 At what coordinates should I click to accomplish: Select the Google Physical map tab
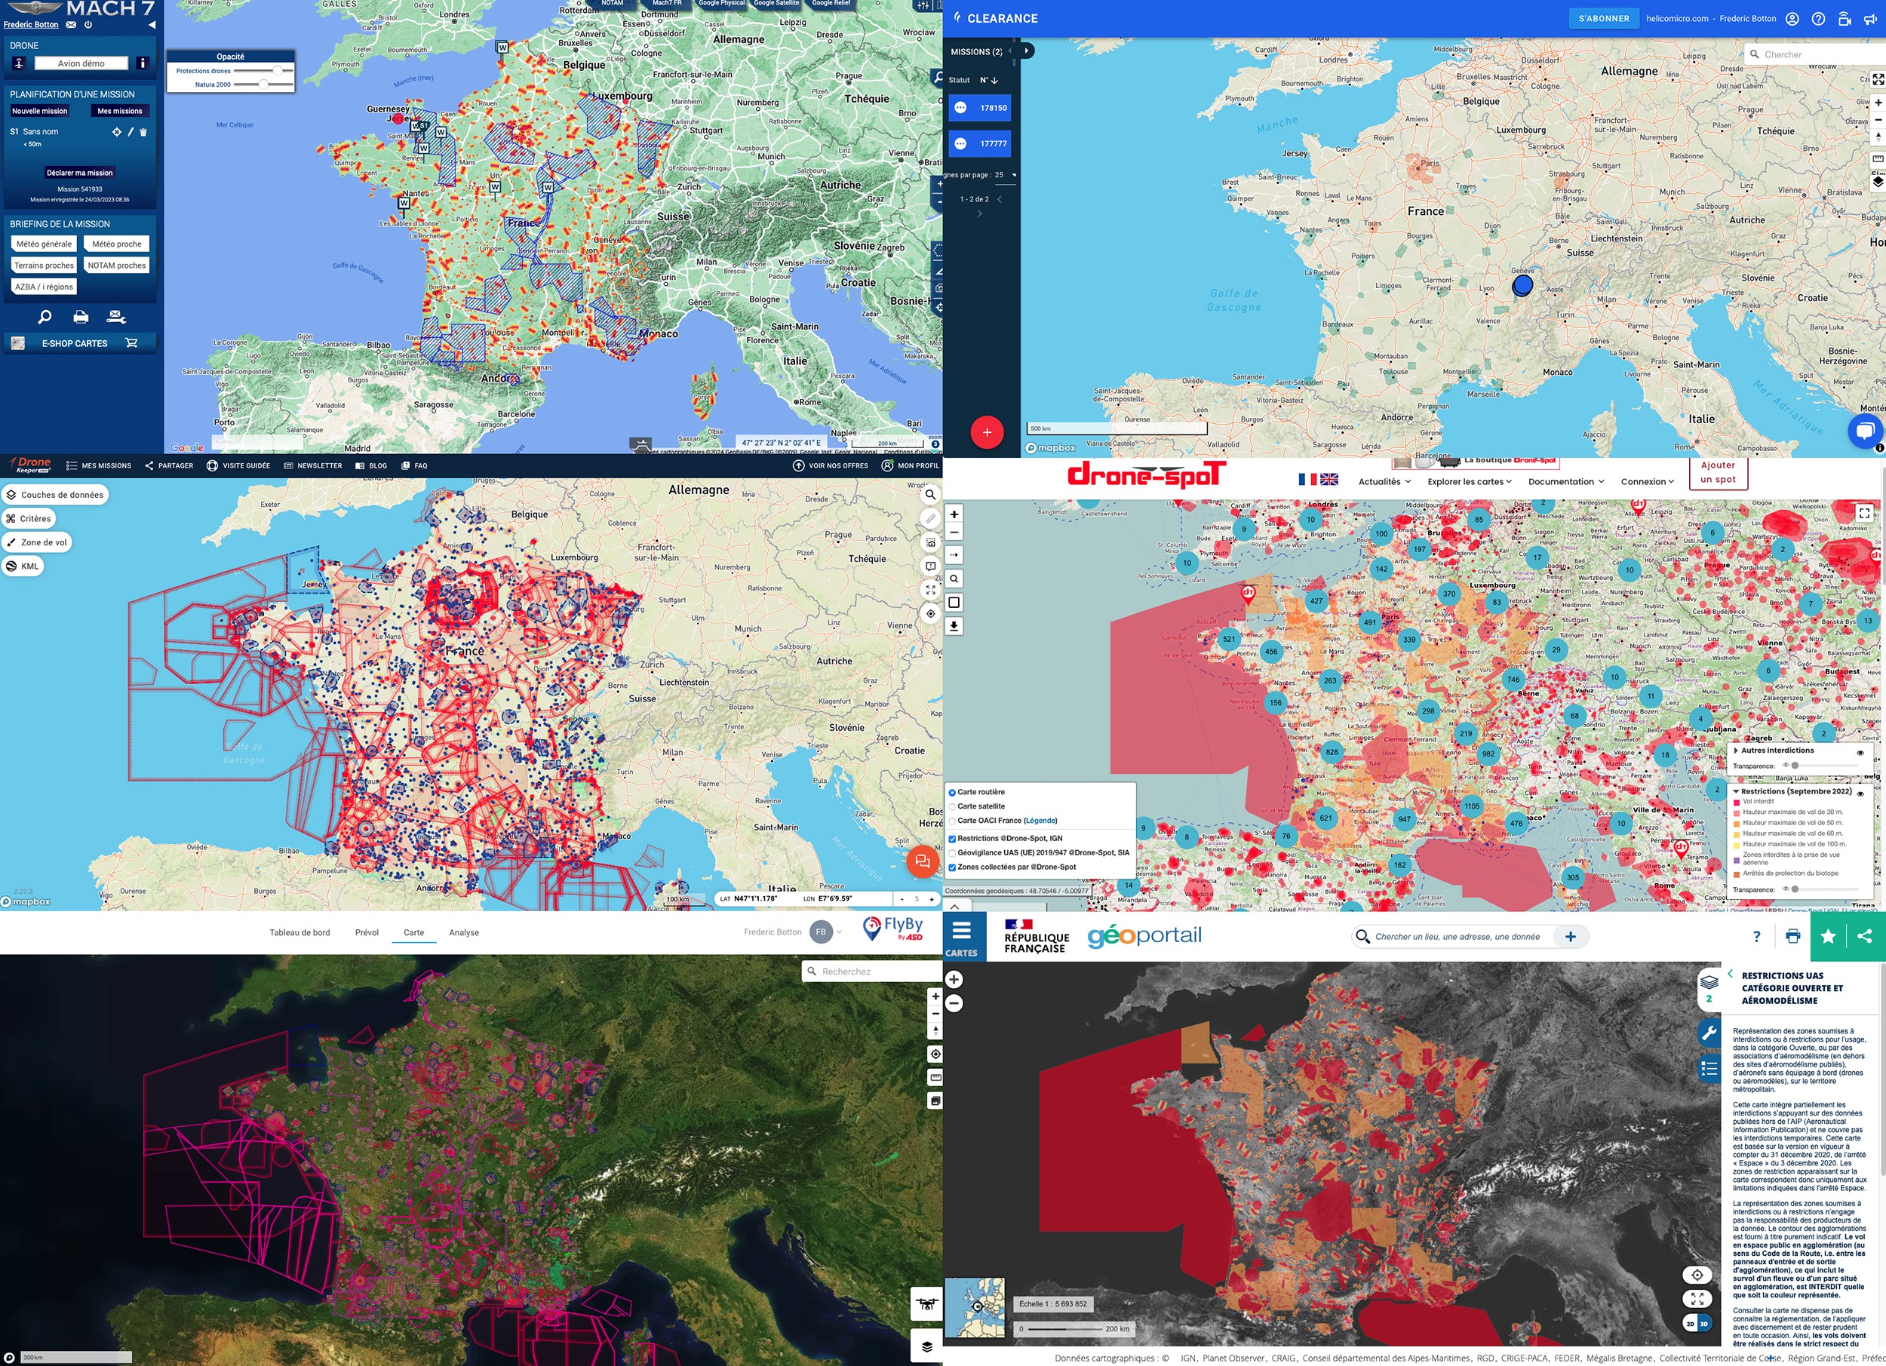(721, 5)
